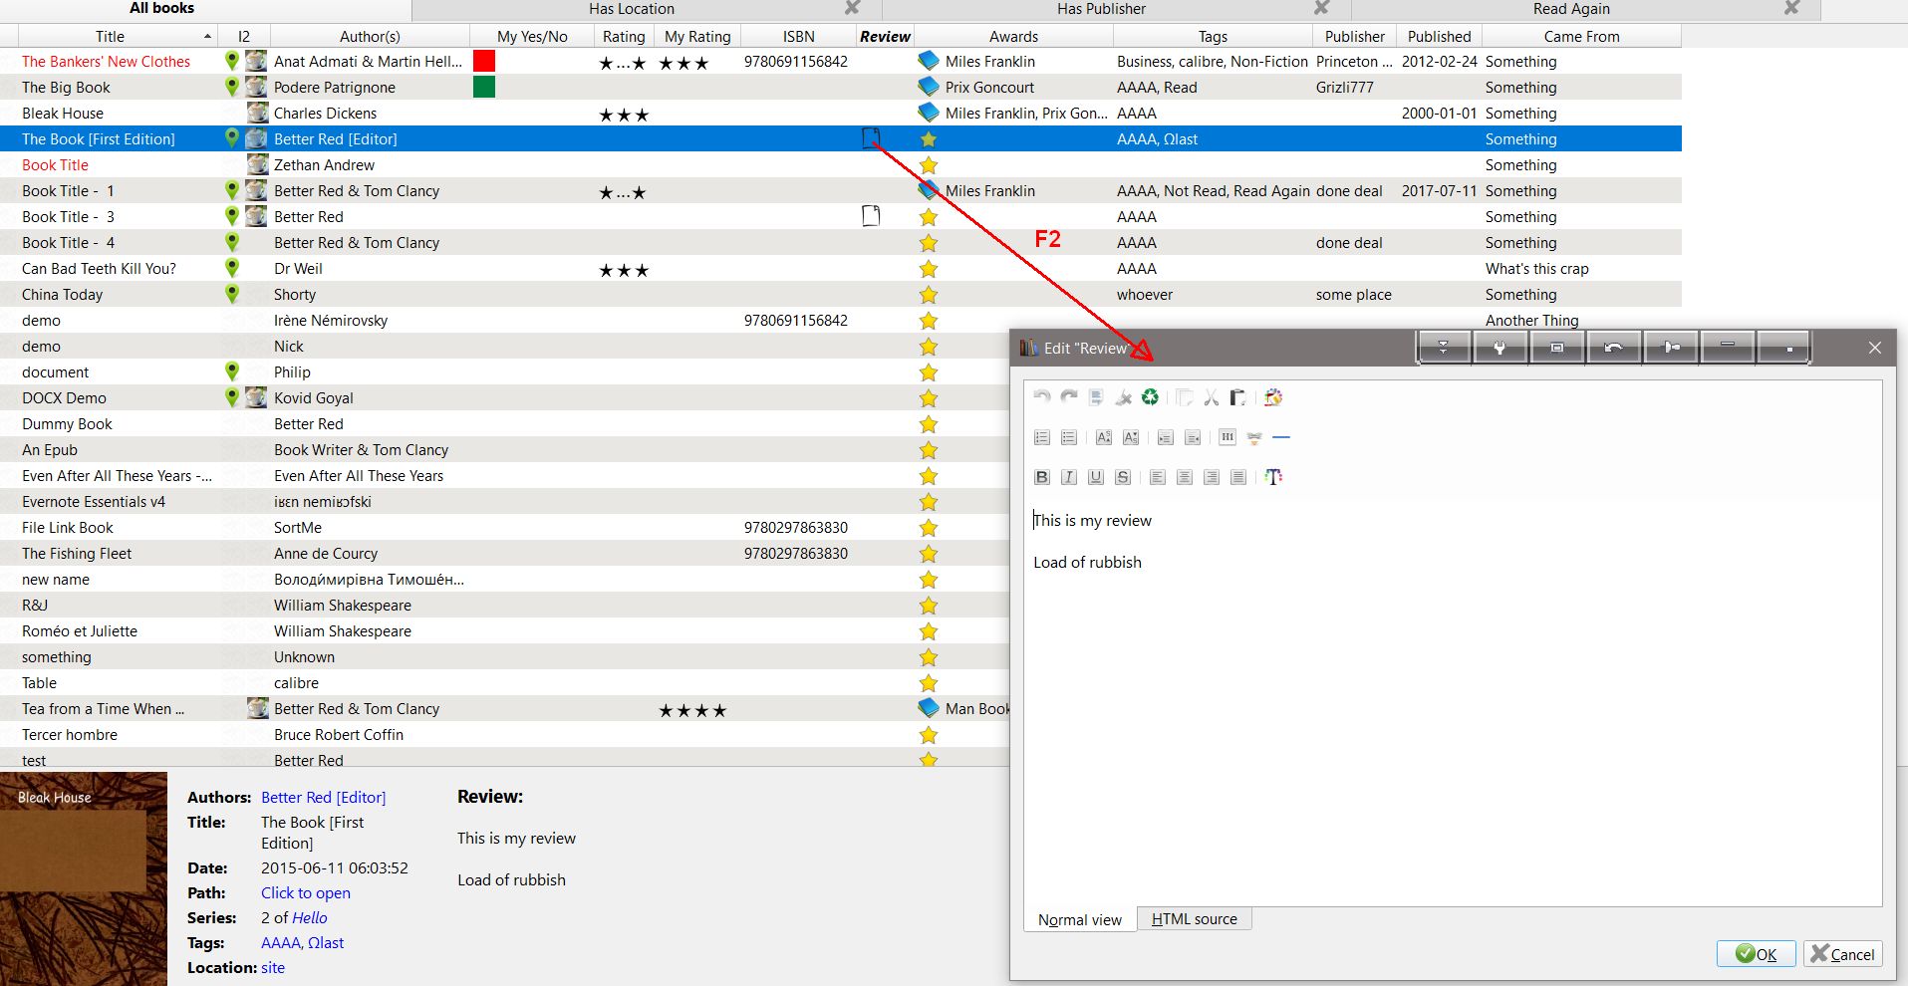Click the Ωlast tag link in book details
Image resolution: width=1908 pixels, height=986 pixels.
point(326,942)
